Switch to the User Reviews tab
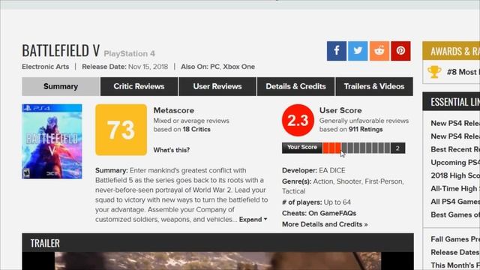The width and height of the screenshot is (480, 270). point(217,87)
